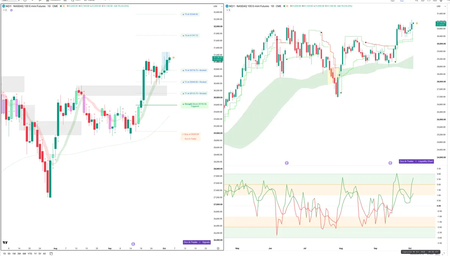450x256 pixels.
Task: Select the 5D time range button
Action: (9, 253)
